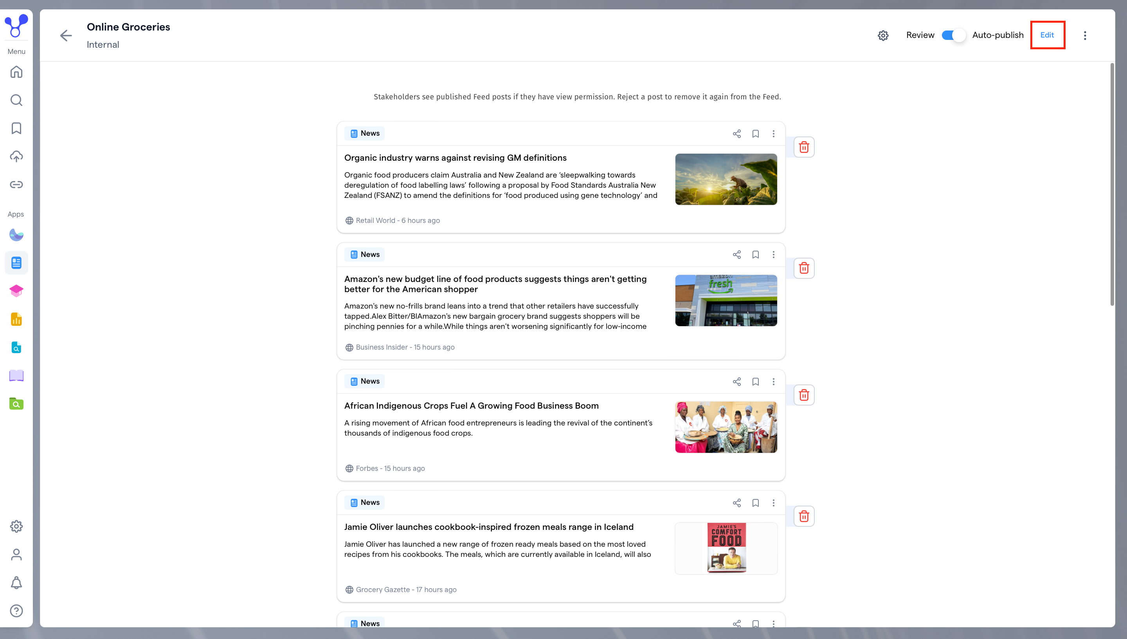Screen dimensions: 1127x639
Task: Open the Bookmarks icon in the sidebar
Action: coord(16,128)
